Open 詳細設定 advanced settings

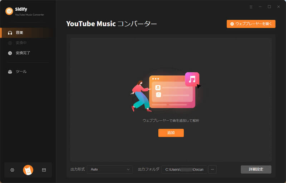(256, 169)
